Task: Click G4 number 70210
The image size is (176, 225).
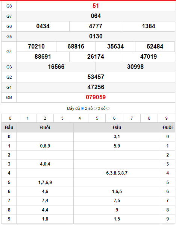Action: tap(36, 47)
